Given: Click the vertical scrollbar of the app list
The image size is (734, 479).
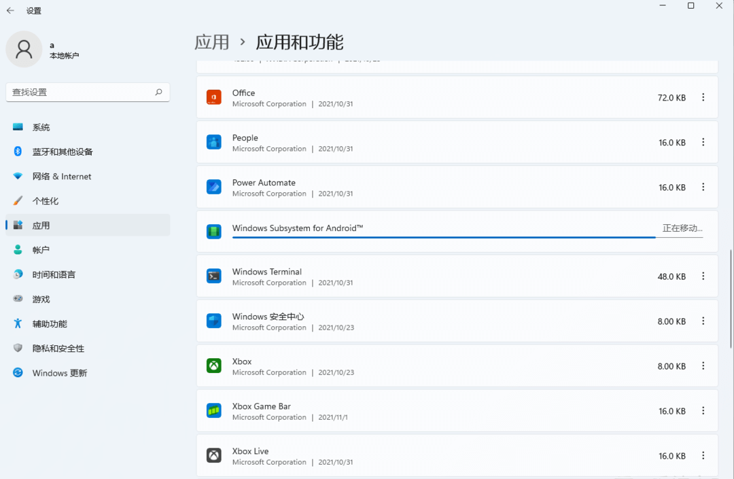Looking at the screenshot, I should pyautogui.click(x=731, y=300).
